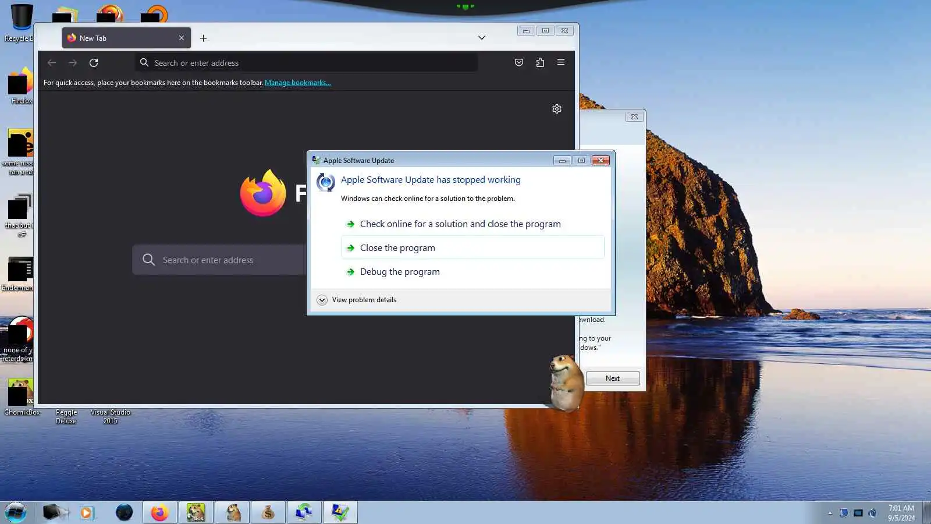The width and height of the screenshot is (931, 524).
Task: Click the Firefox logo on new tab page
Action: (263, 193)
